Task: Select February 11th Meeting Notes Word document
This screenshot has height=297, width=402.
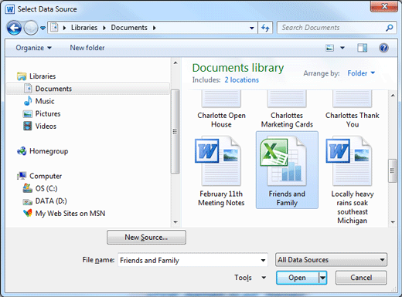Action: [x=221, y=171]
